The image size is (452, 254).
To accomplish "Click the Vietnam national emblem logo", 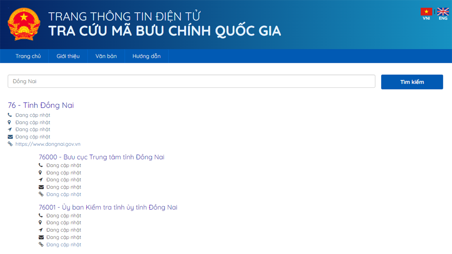I will 24,24.
